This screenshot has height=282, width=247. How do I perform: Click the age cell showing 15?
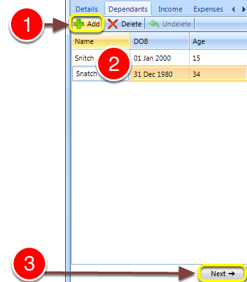point(218,58)
